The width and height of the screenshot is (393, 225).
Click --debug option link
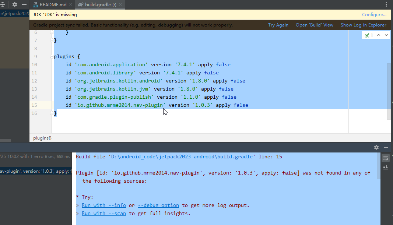[x=158, y=205]
